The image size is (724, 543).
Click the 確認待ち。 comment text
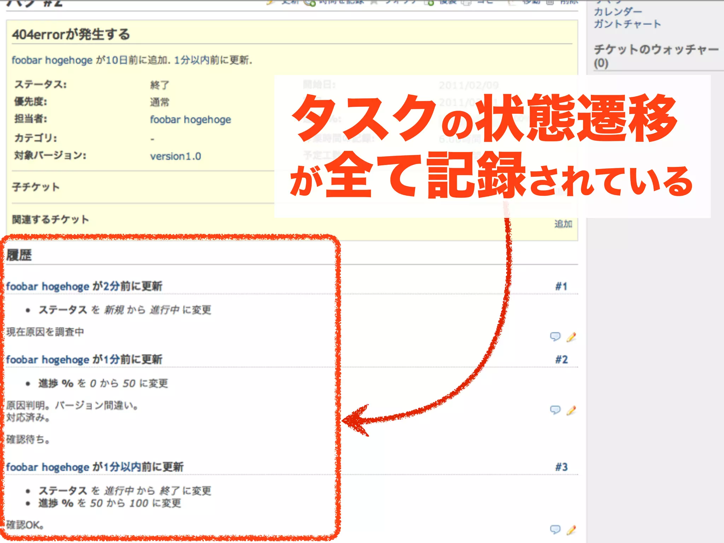tap(28, 439)
